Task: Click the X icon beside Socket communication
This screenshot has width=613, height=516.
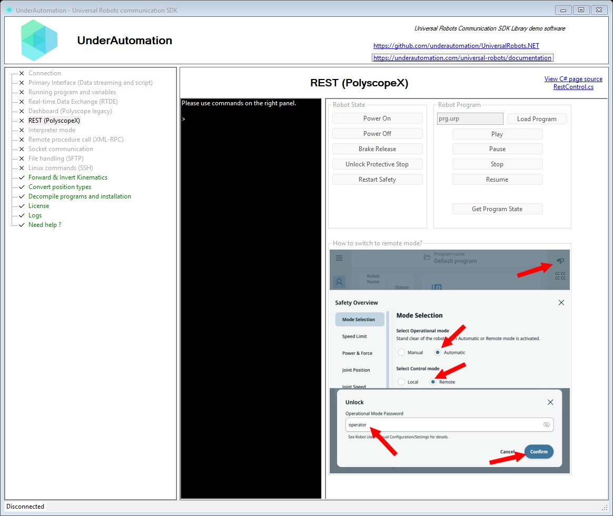Action: [22, 149]
